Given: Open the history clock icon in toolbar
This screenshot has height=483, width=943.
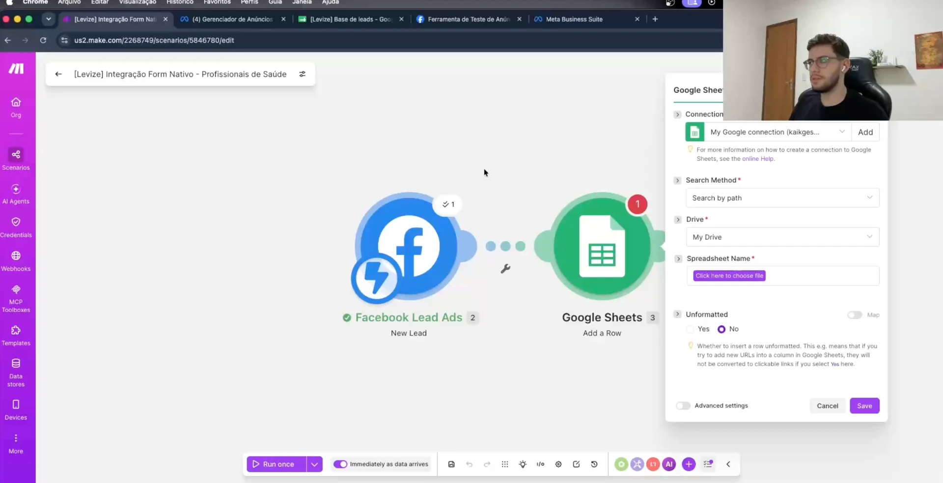Looking at the screenshot, I should click(x=594, y=464).
